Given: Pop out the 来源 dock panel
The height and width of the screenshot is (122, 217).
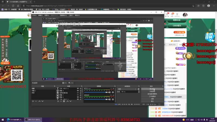Looking at the screenshot, I should click(82, 86).
